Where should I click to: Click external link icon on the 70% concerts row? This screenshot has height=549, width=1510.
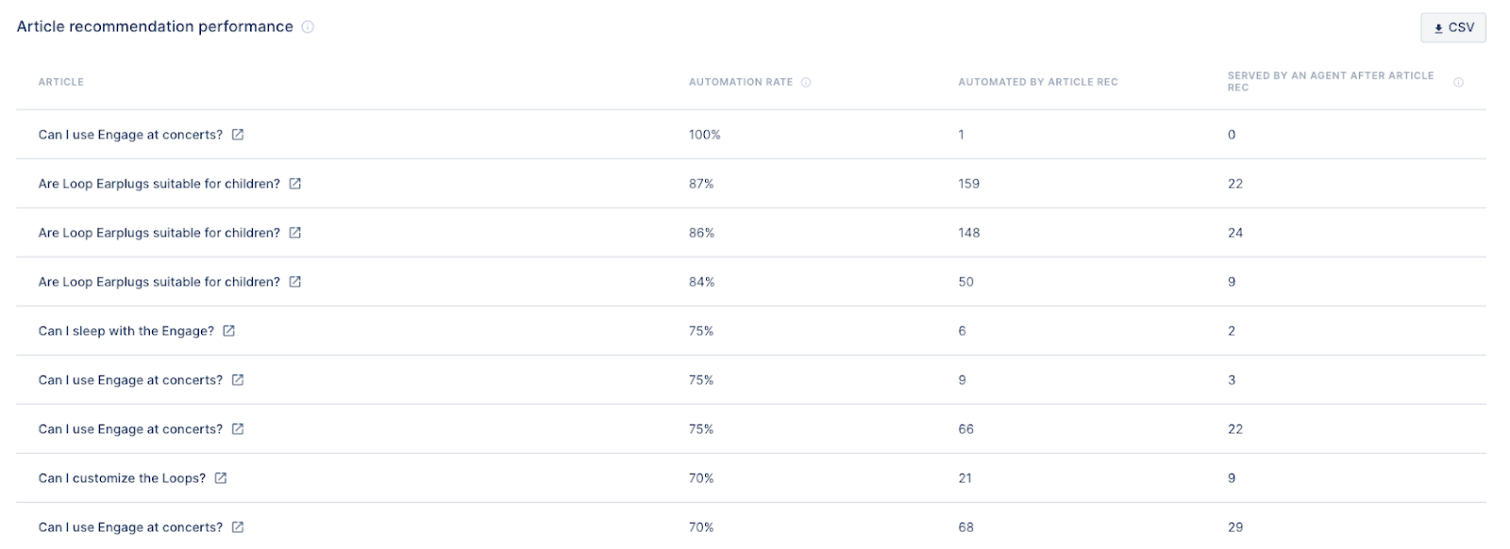pos(238,527)
